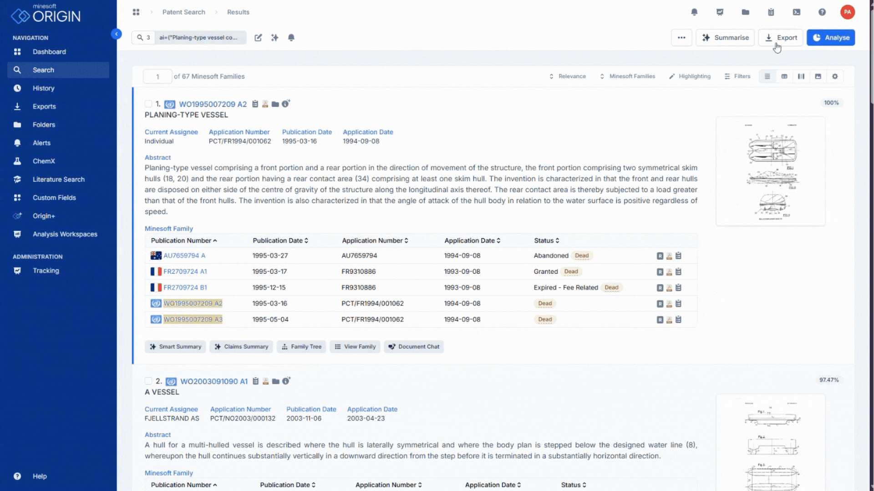Click the page number input field
The image size is (874, 491).
(x=158, y=76)
